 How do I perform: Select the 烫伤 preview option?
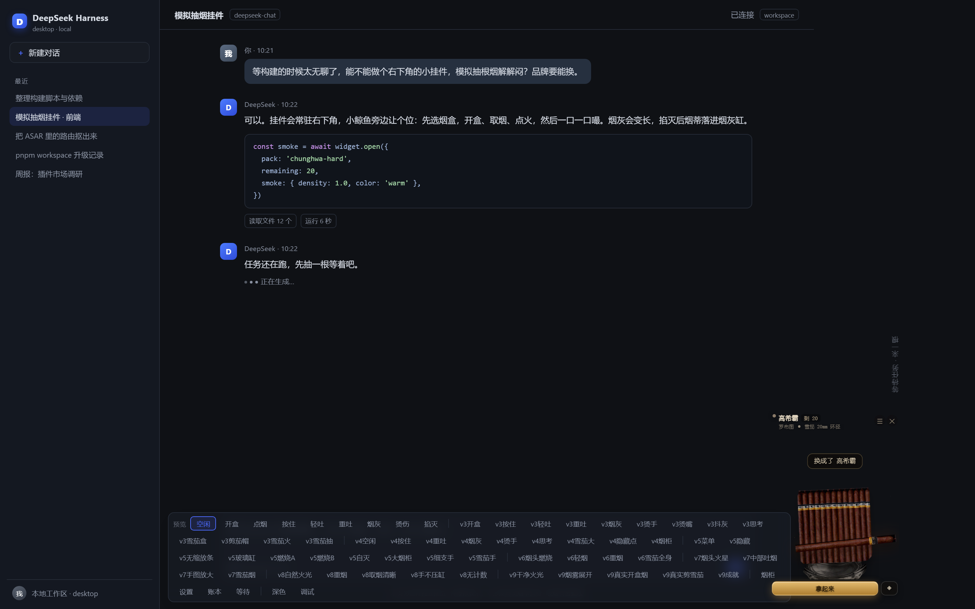[402, 524]
